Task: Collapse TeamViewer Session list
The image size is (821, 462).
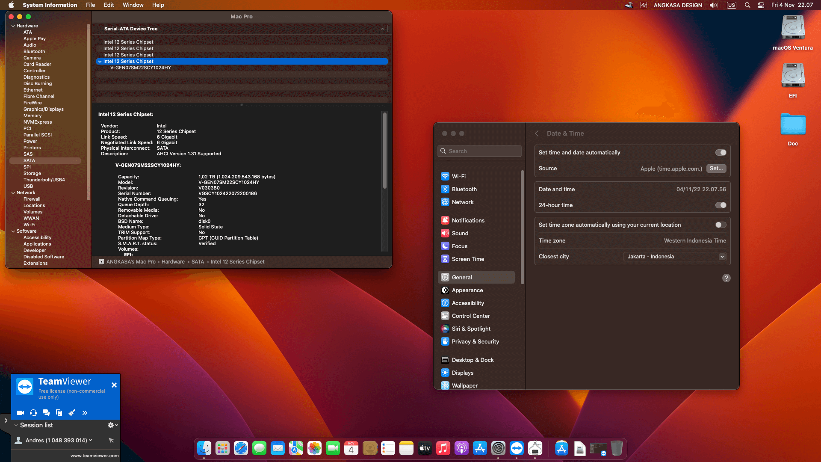Action: [16, 425]
